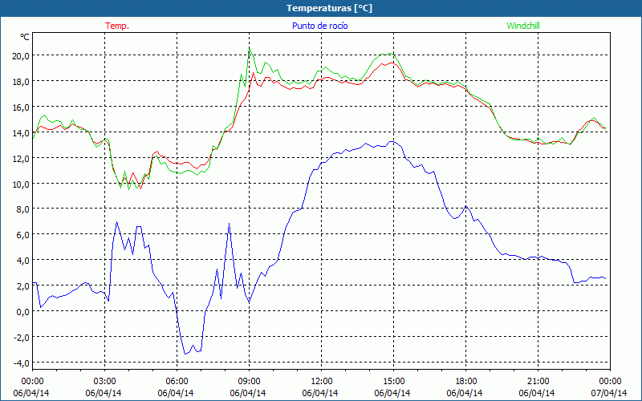
Task: Click the 8,0 y-axis value
Action: tap(22, 209)
